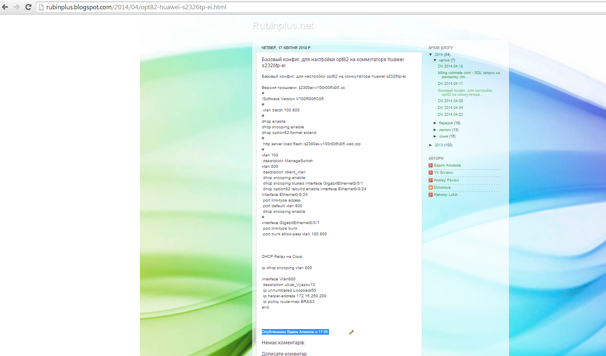Open post DV.2014.04.02

click(x=450, y=115)
